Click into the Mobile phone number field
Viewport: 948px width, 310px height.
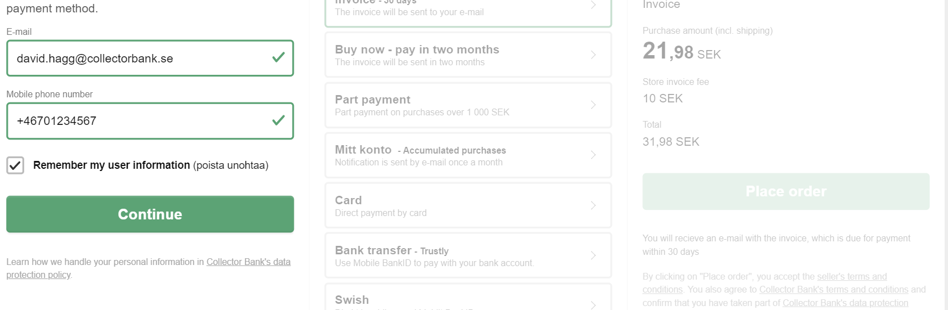(x=150, y=121)
